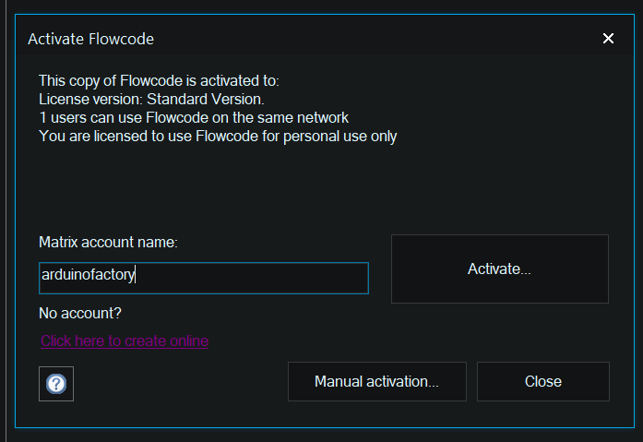Follow the 'Click here to create online' link

pos(125,340)
